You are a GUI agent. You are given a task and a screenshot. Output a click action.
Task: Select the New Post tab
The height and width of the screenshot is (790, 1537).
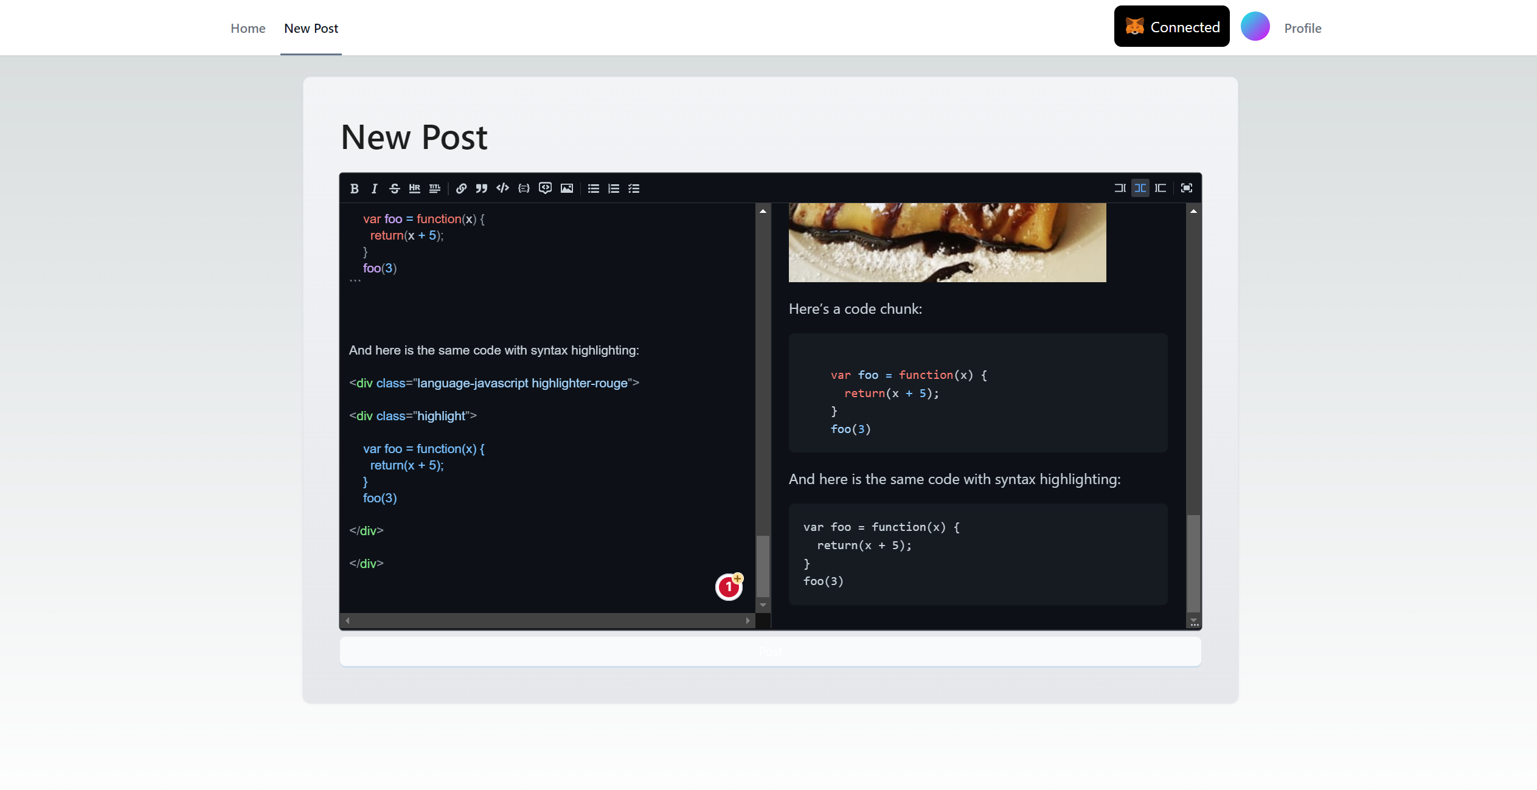click(311, 27)
